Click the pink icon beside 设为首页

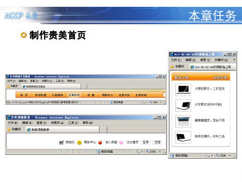pyautogui.click(x=121, y=142)
